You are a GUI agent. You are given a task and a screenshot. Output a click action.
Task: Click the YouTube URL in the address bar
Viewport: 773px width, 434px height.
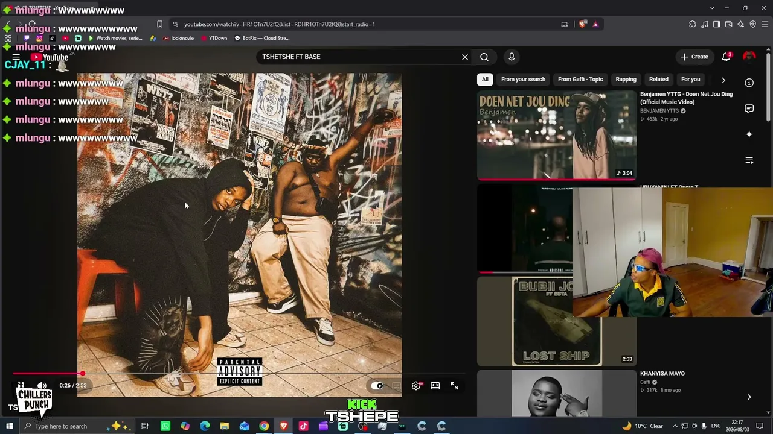tap(280, 24)
